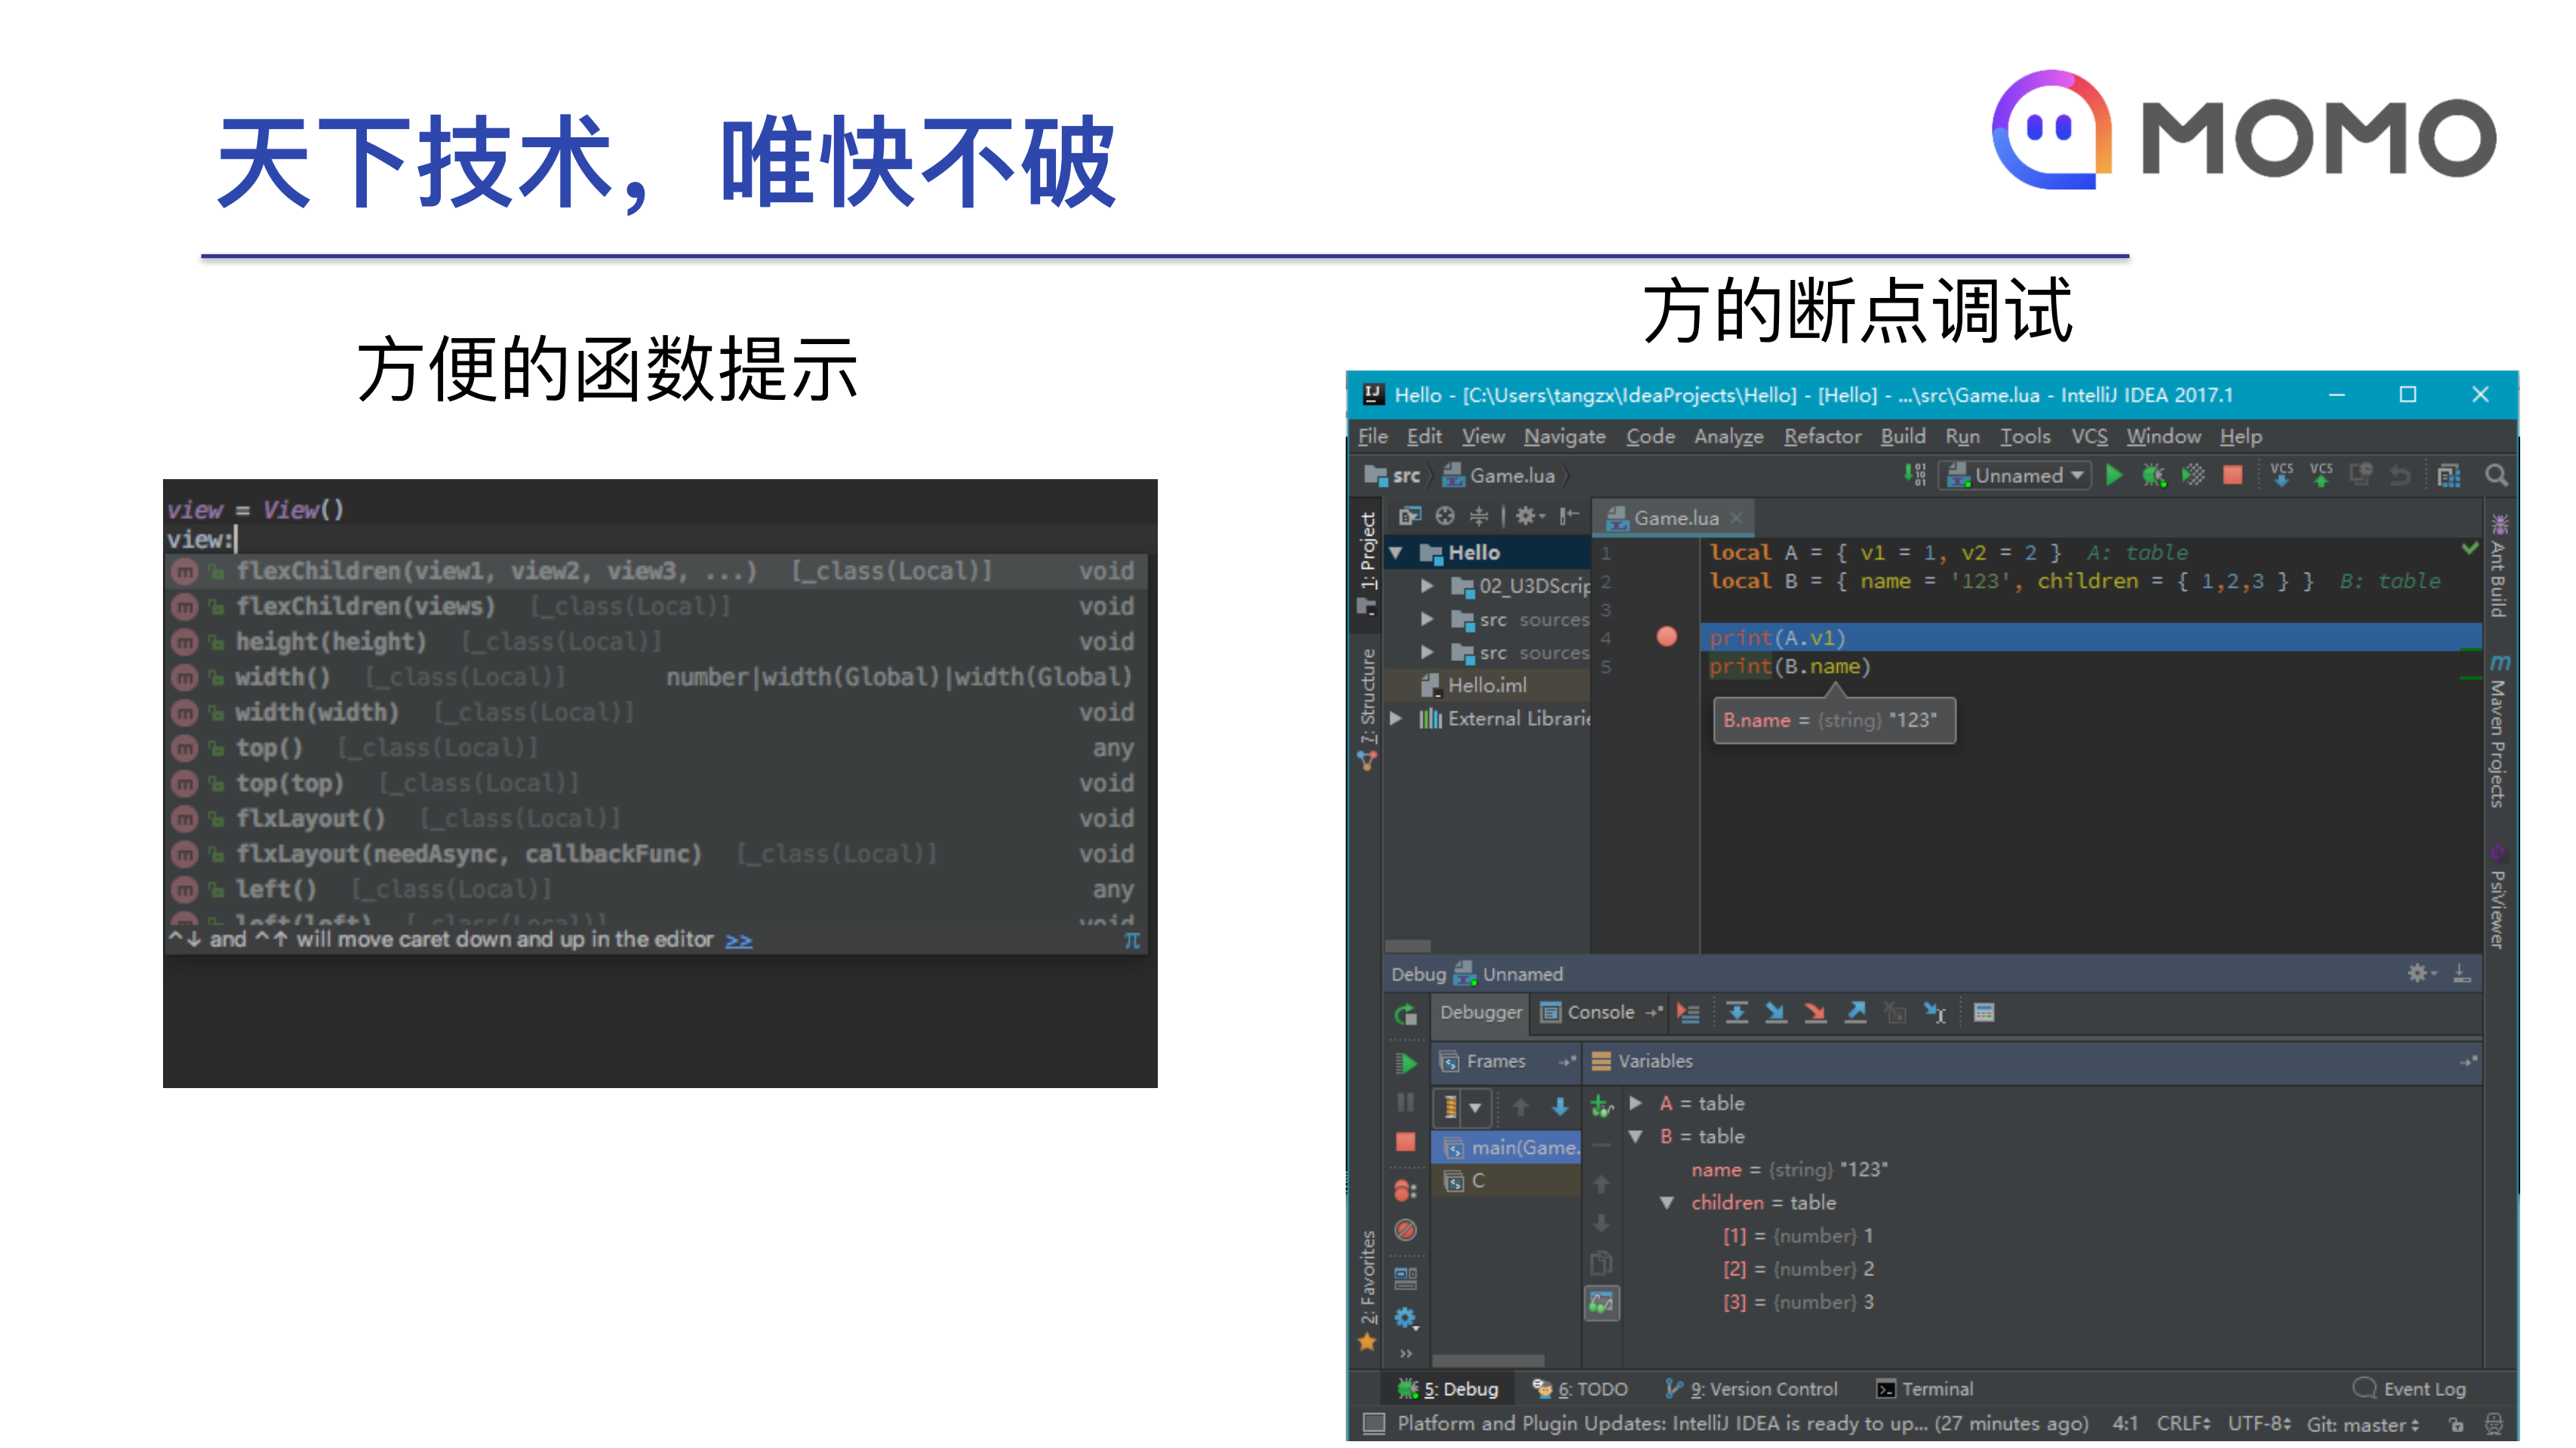Screen dimensions: 2576x1448
Task: Open Debug panel settings with the gear icon
Action: [x=2418, y=973]
